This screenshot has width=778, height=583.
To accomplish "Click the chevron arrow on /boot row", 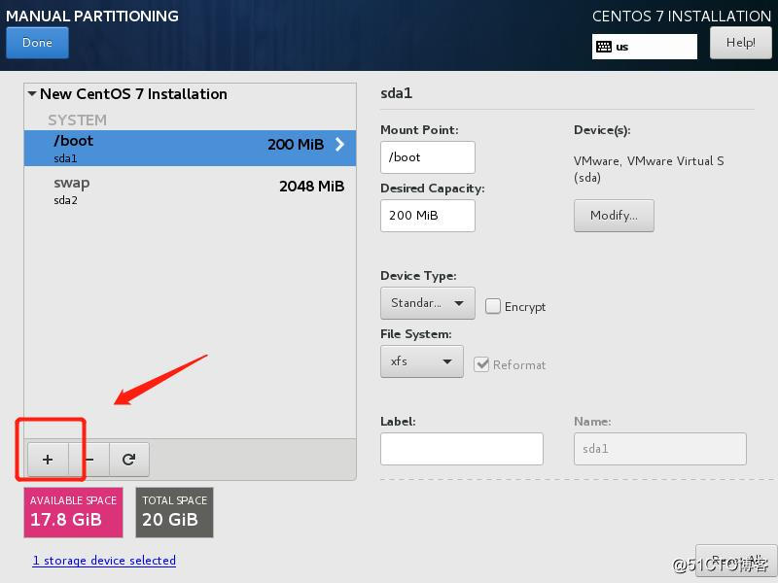I will 339,144.
